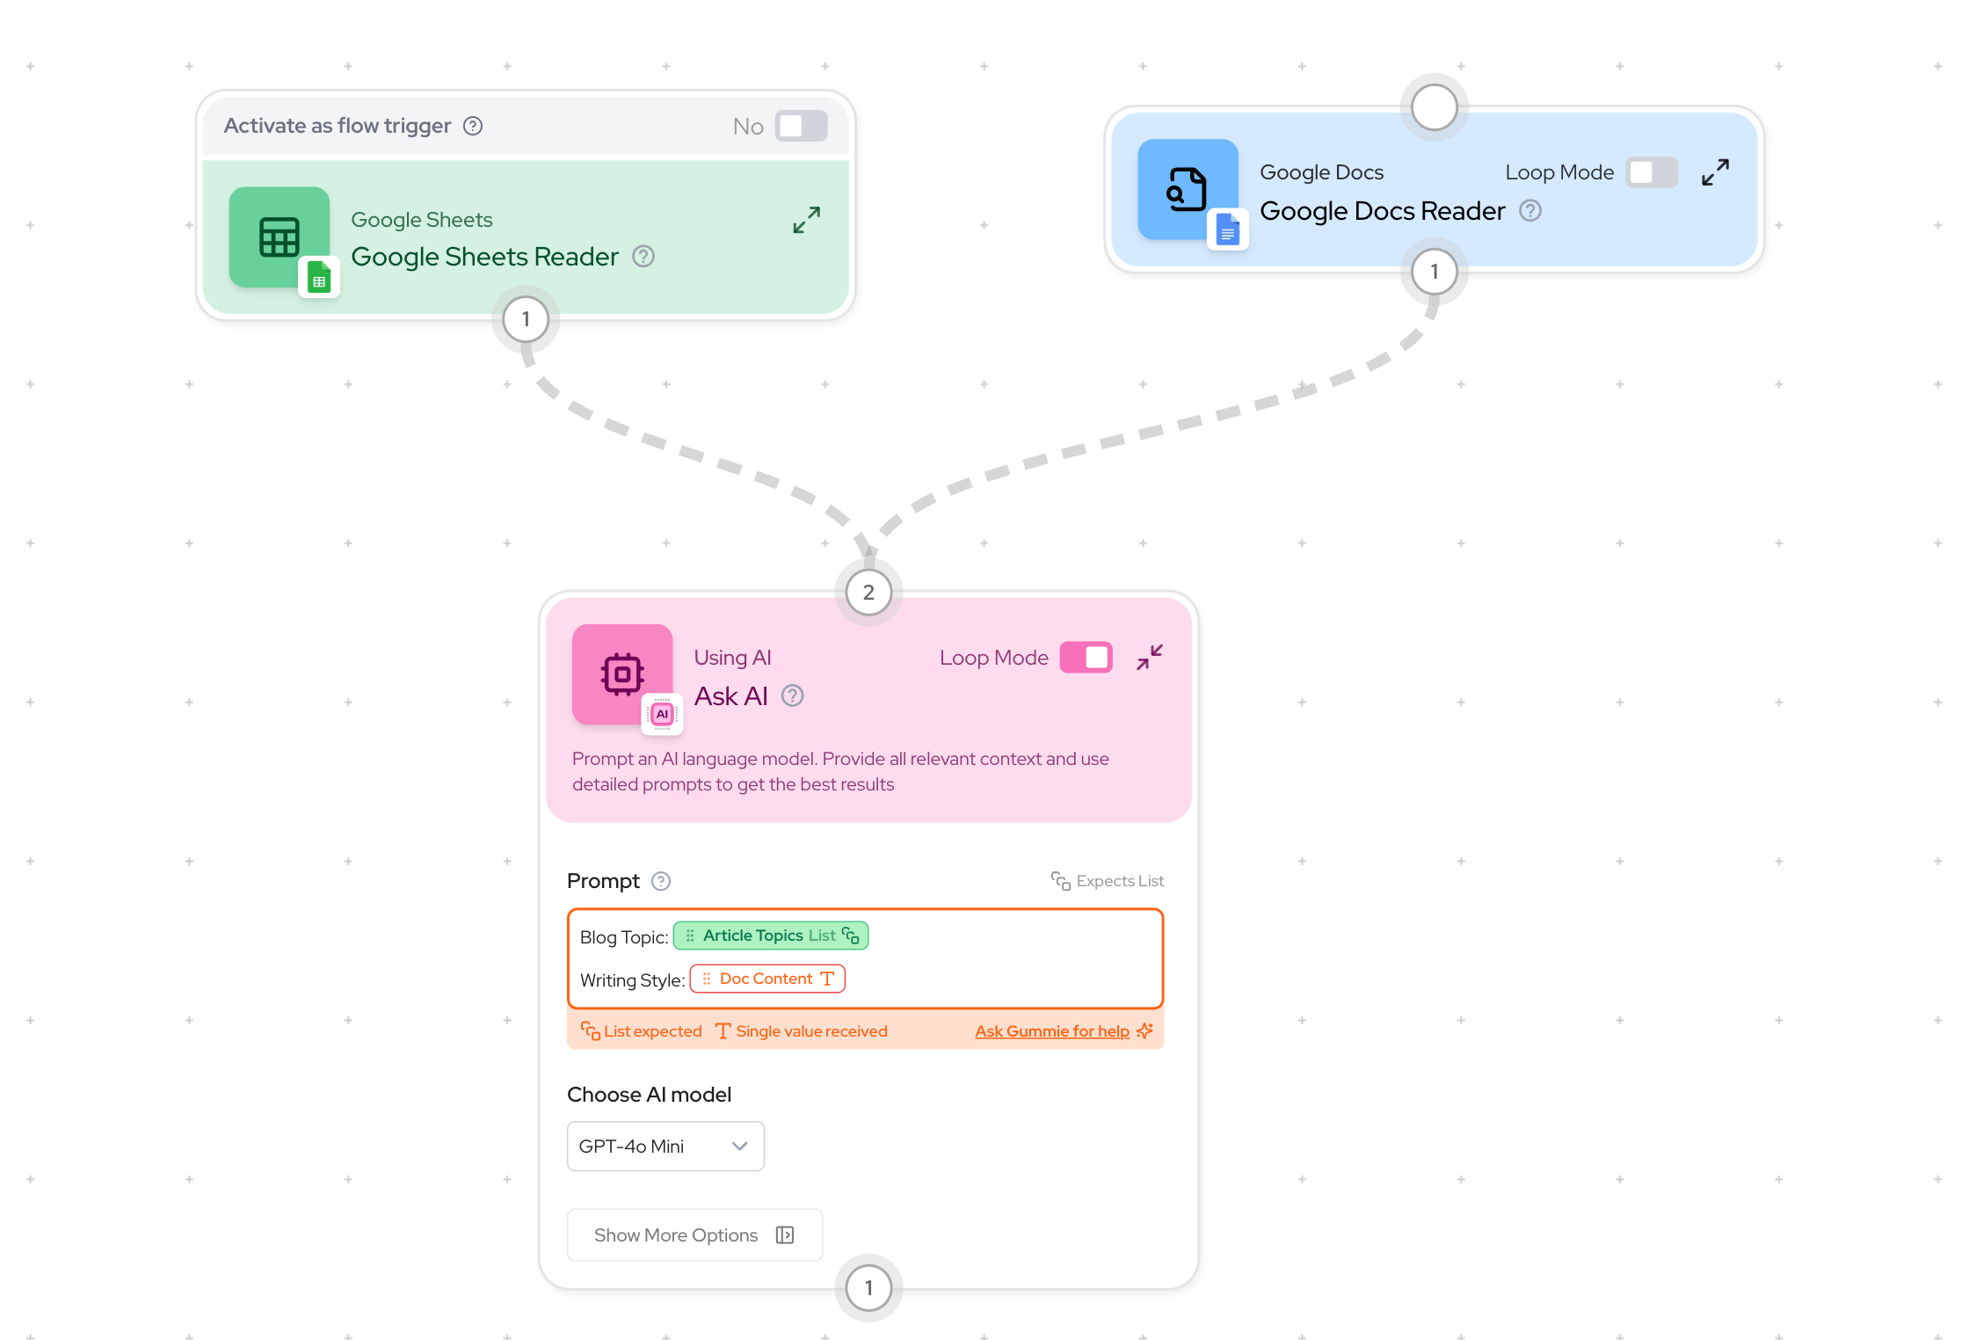Click the Ask AI chip icon
The width and height of the screenshot is (1976, 1340).
[x=622, y=674]
